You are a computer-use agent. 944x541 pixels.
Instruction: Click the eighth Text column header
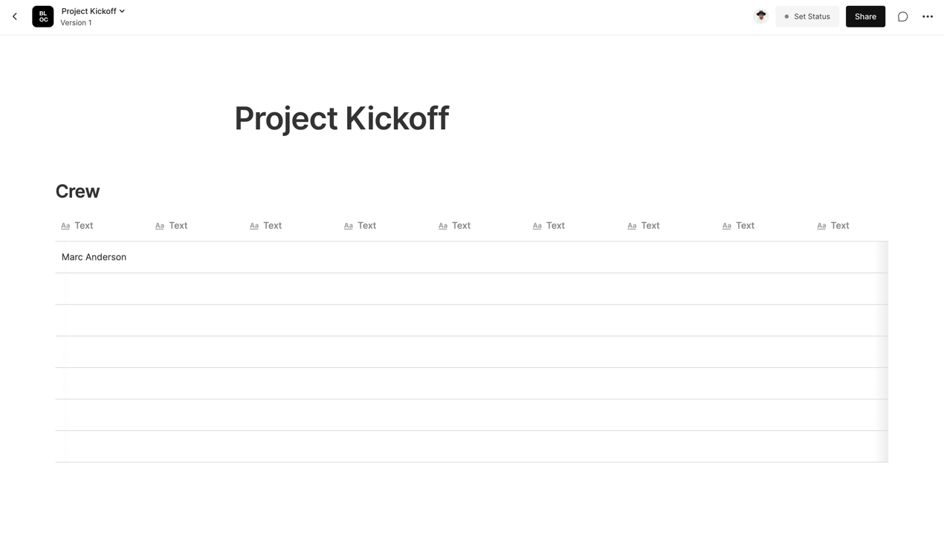tap(744, 226)
